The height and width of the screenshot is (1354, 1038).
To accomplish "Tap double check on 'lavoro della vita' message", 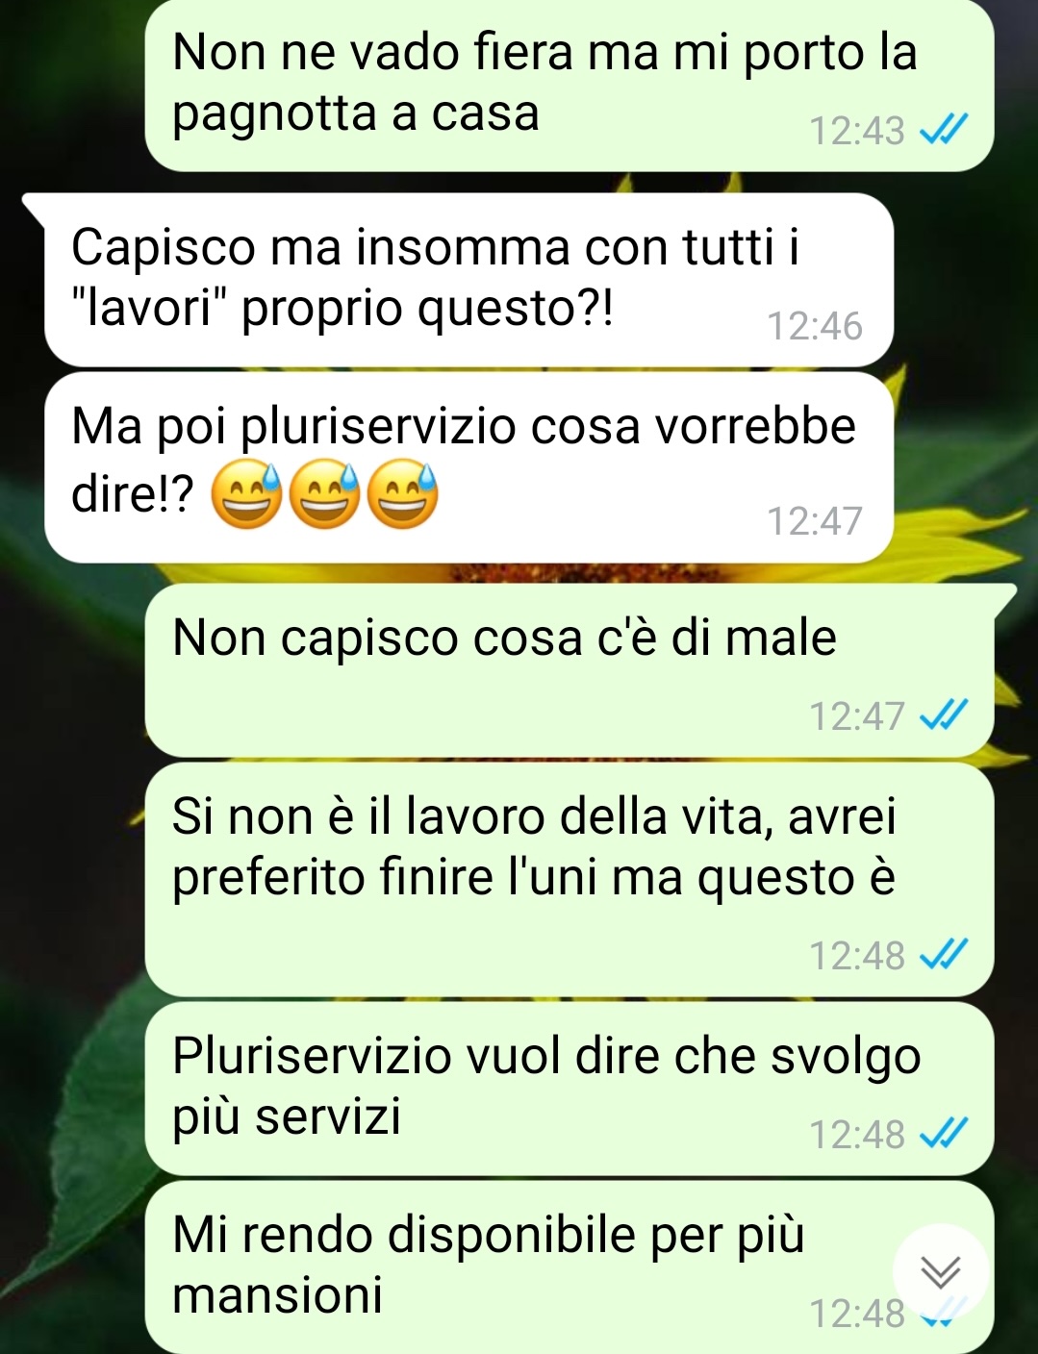I will pos(944,955).
